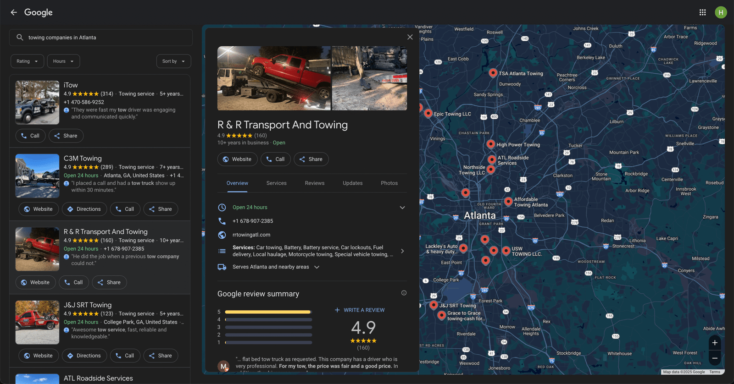Select Grace to Grace towing map pin
This screenshot has width=734, height=384.
(x=441, y=315)
